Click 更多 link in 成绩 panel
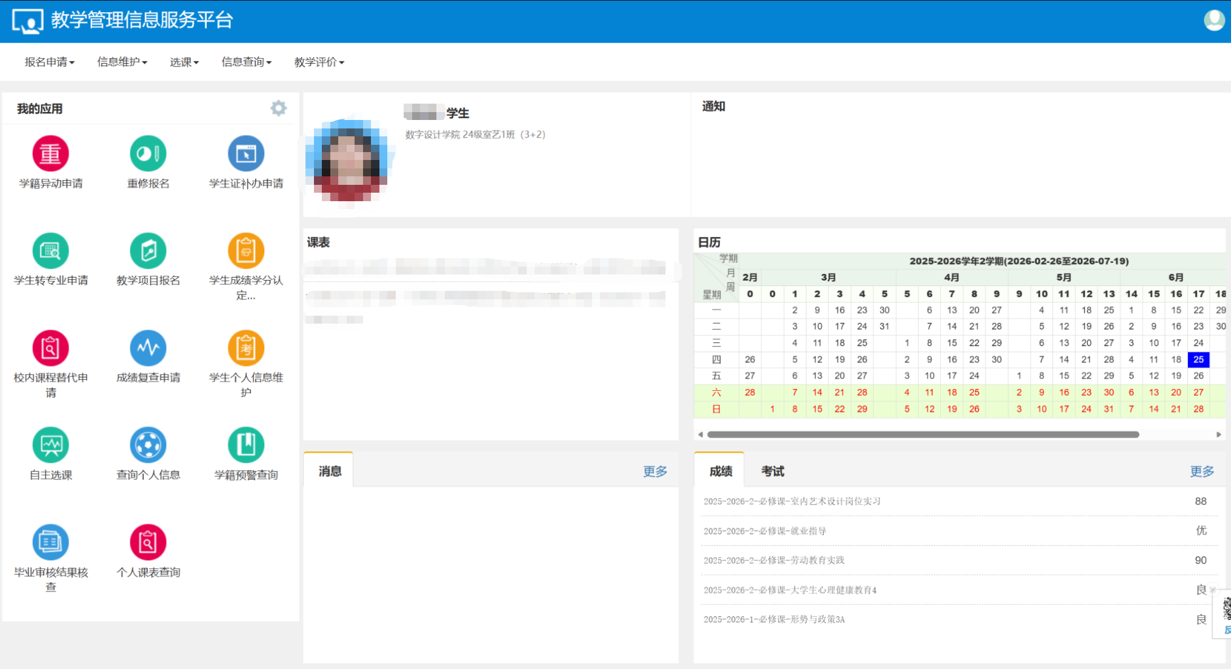1231x669 pixels. point(1201,471)
